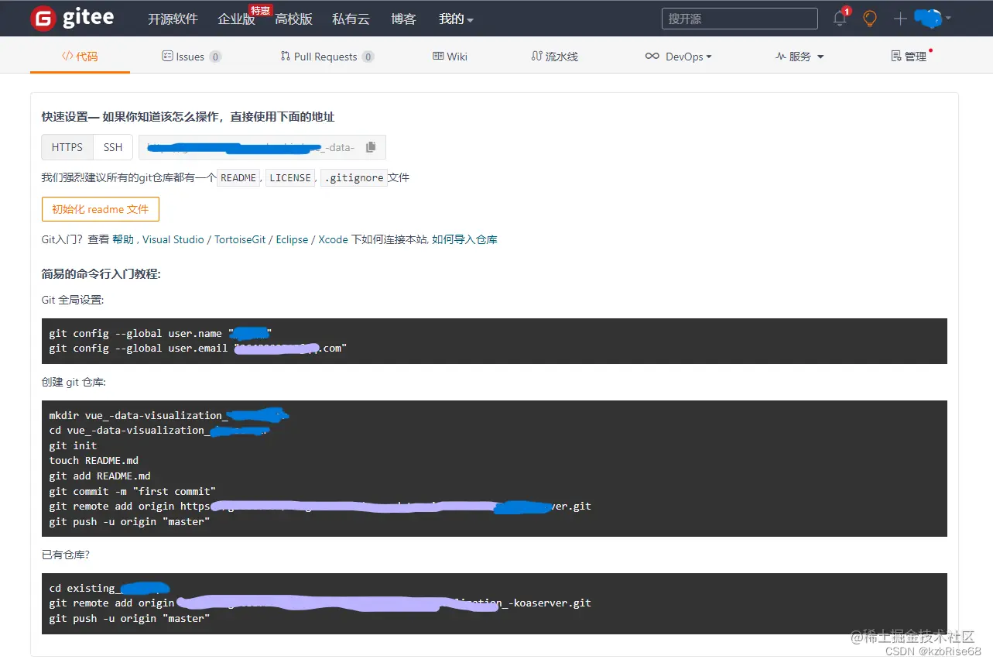This screenshot has height=663, width=993.
Task: Select the HTTPS protocol option
Action: (67, 146)
